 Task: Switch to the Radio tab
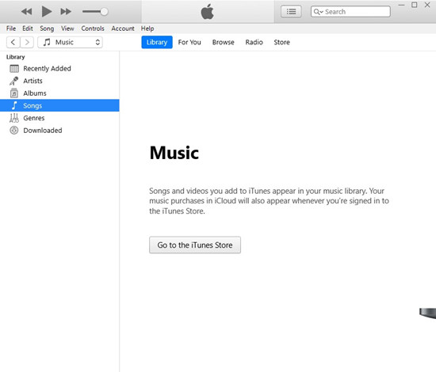(254, 42)
